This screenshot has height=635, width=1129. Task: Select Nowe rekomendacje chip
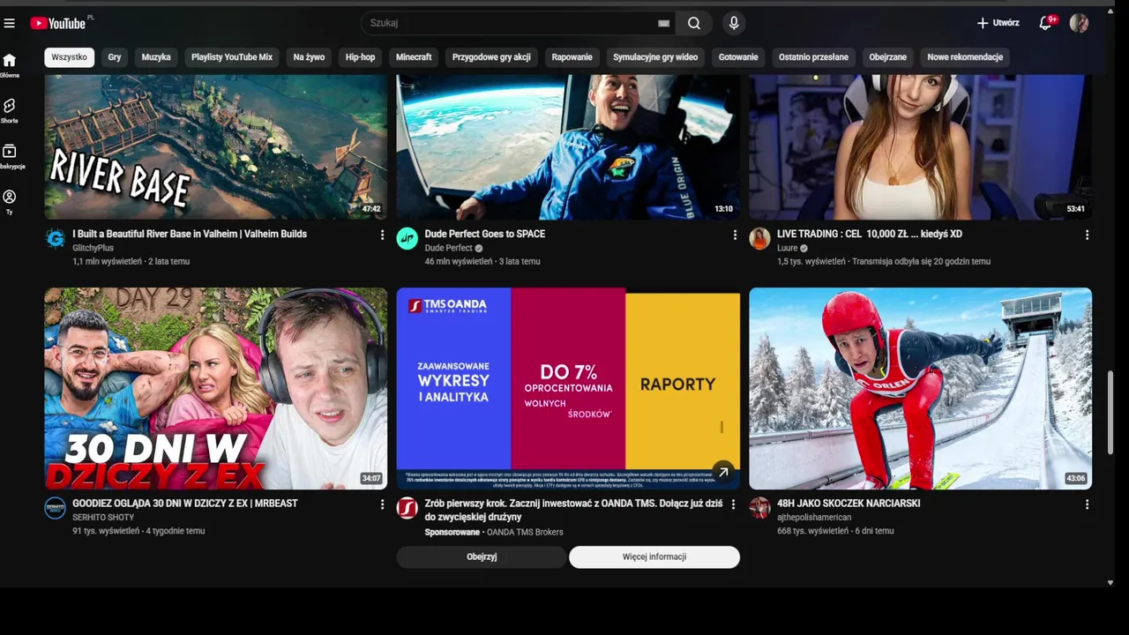[965, 57]
